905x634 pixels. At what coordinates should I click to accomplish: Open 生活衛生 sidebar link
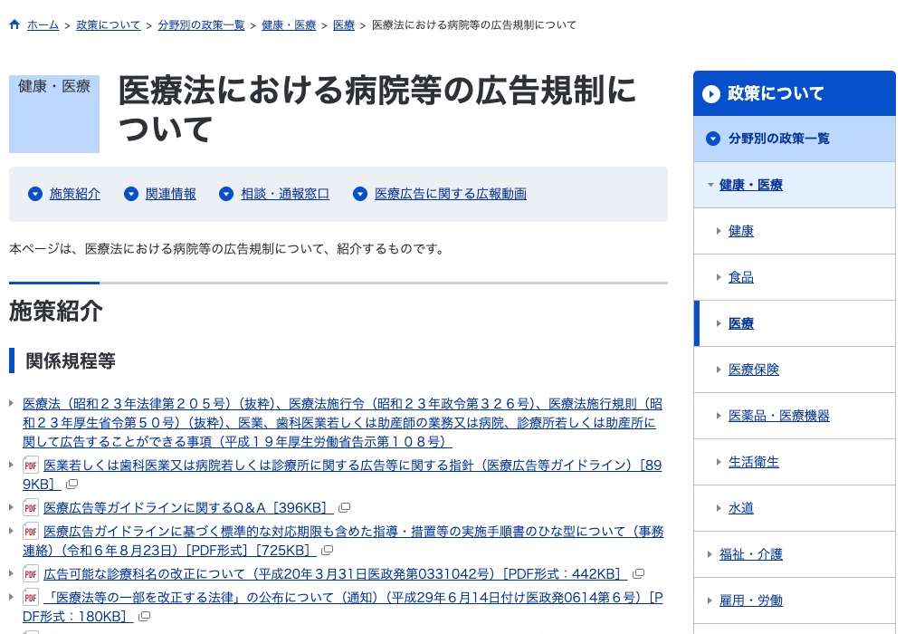pos(754,462)
